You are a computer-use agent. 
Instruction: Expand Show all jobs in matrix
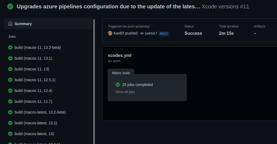click(x=125, y=92)
